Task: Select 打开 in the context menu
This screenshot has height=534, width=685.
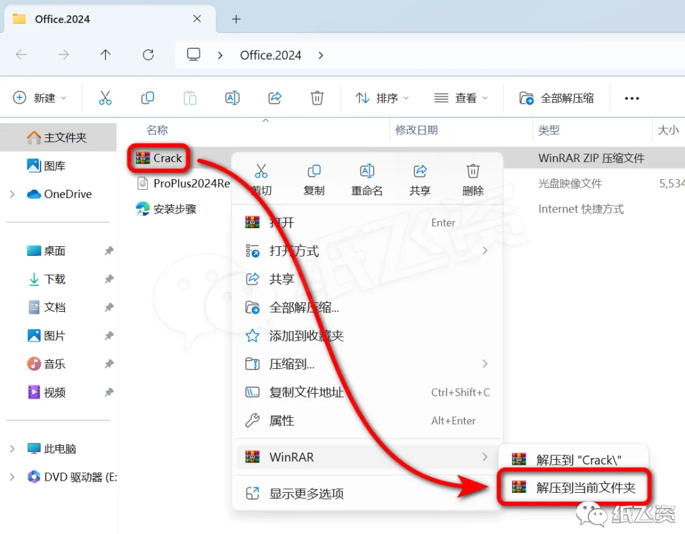Action: (367, 223)
